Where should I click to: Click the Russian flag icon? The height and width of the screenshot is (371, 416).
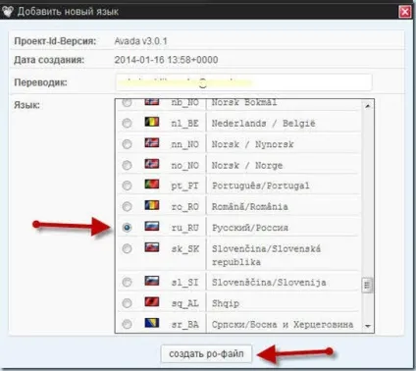152,226
